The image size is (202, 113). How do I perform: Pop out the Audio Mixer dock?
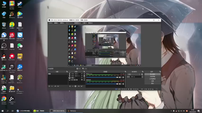click(x=125, y=72)
